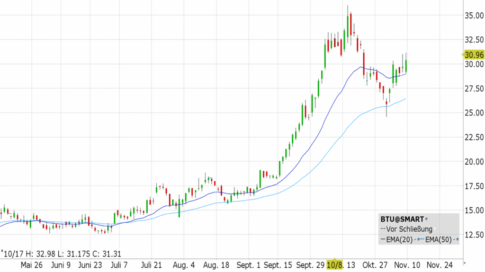Click the 35.00 price axis label
The height and width of the screenshot is (272, 485).
pyautogui.click(x=474, y=16)
